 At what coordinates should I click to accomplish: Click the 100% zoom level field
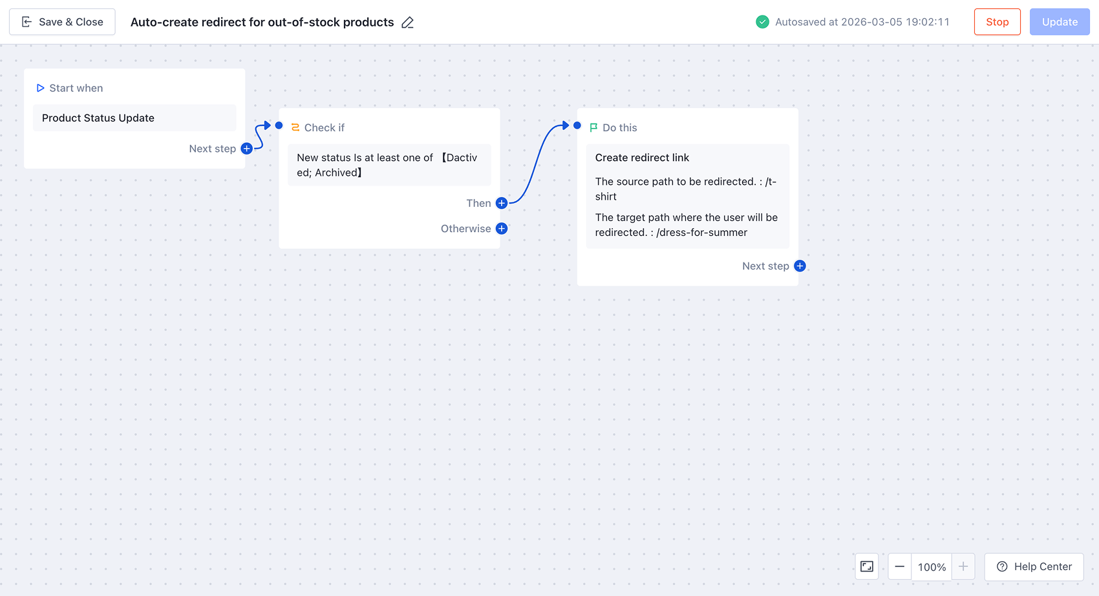coord(932,567)
